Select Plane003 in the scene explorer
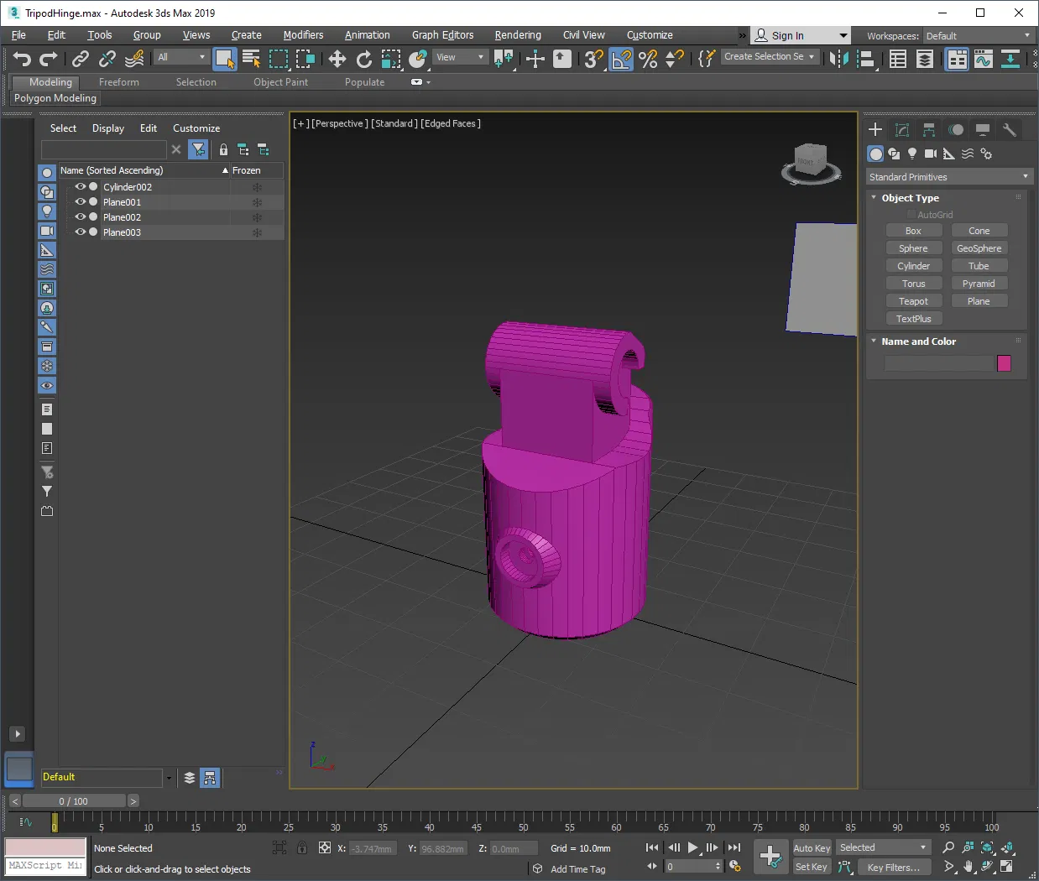The width and height of the screenshot is (1039, 881). click(x=123, y=232)
